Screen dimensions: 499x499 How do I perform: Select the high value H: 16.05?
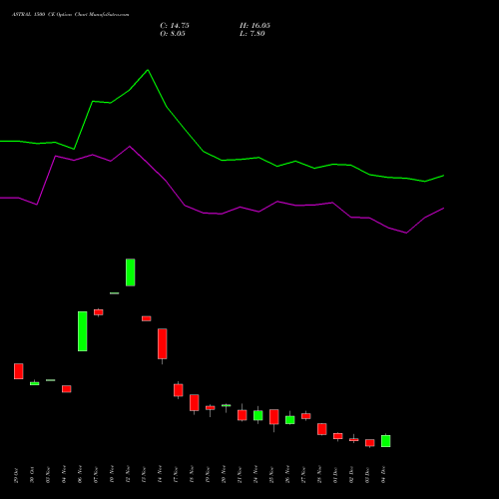254,26
